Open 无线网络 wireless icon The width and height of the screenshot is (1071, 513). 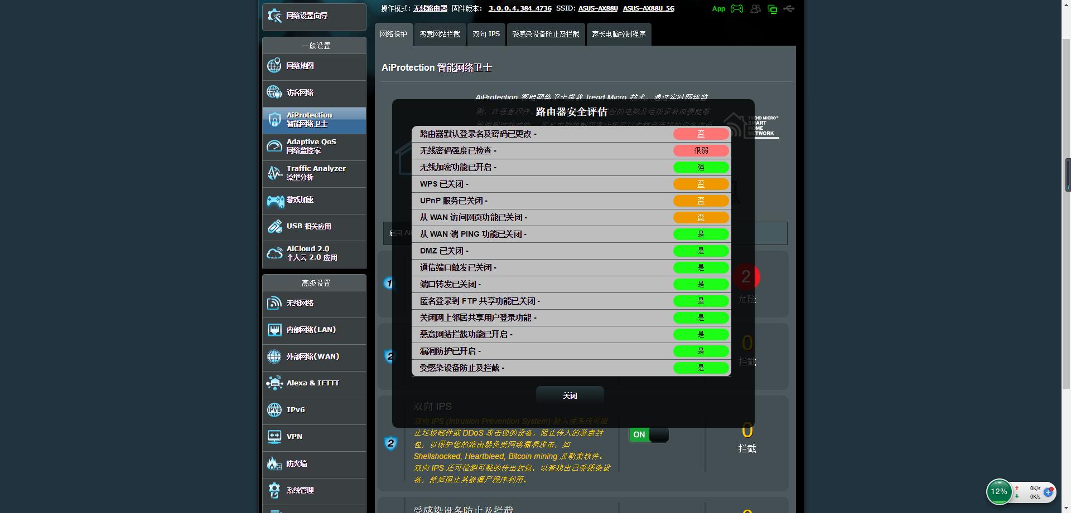(x=274, y=303)
